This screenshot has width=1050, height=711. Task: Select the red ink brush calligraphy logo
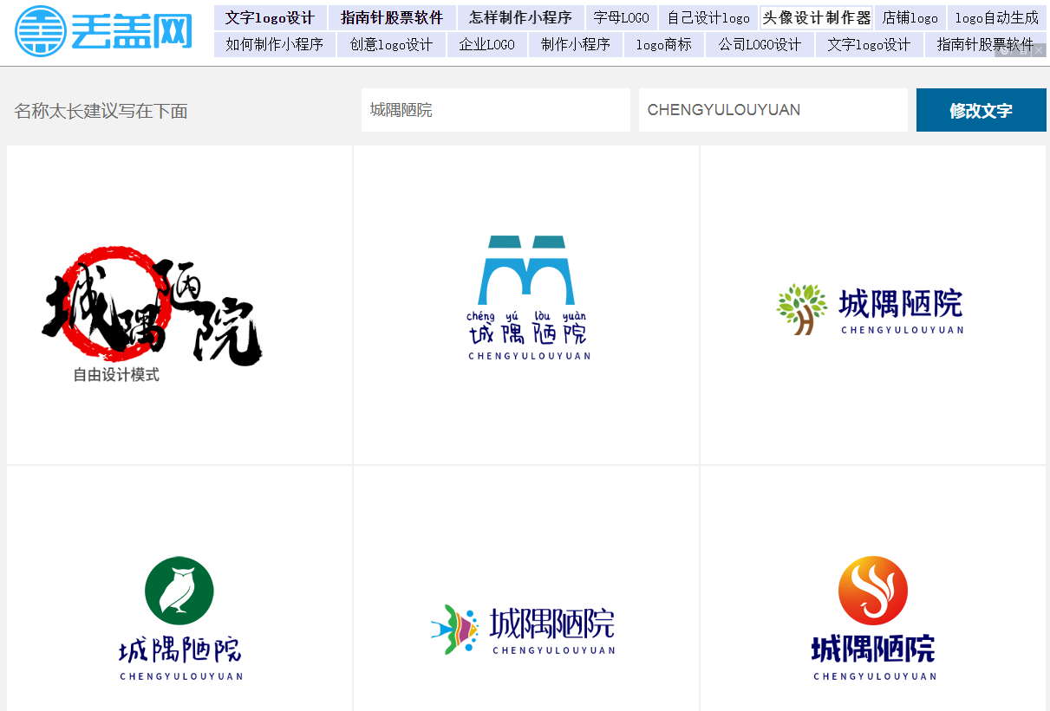[152, 303]
